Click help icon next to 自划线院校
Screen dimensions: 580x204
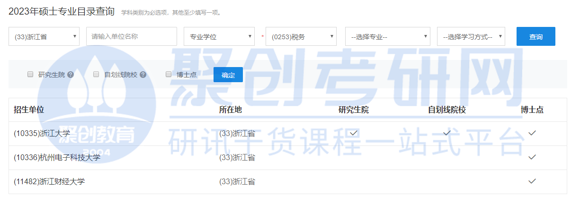[x=143, y=75]
